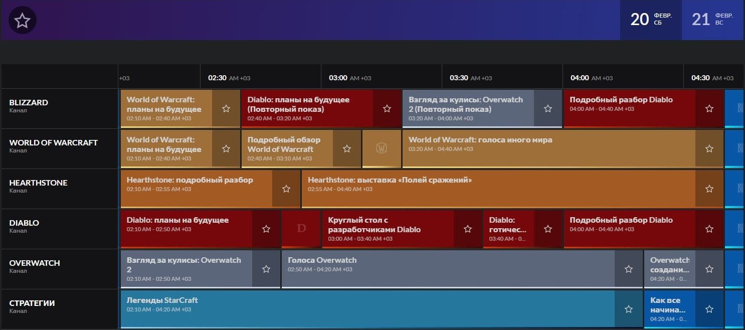The width and height of the screenshot is (745, 330).
Task: Click the World of Warcraft logo filler block
Action: click(x=382, y=148)
